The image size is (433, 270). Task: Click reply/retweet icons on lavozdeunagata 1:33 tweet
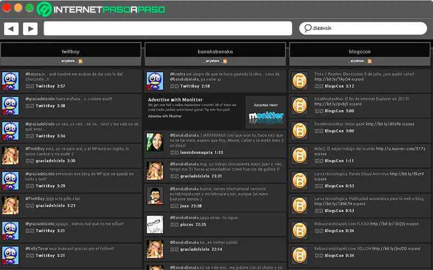pyautogui.click(x=174, y=152)
